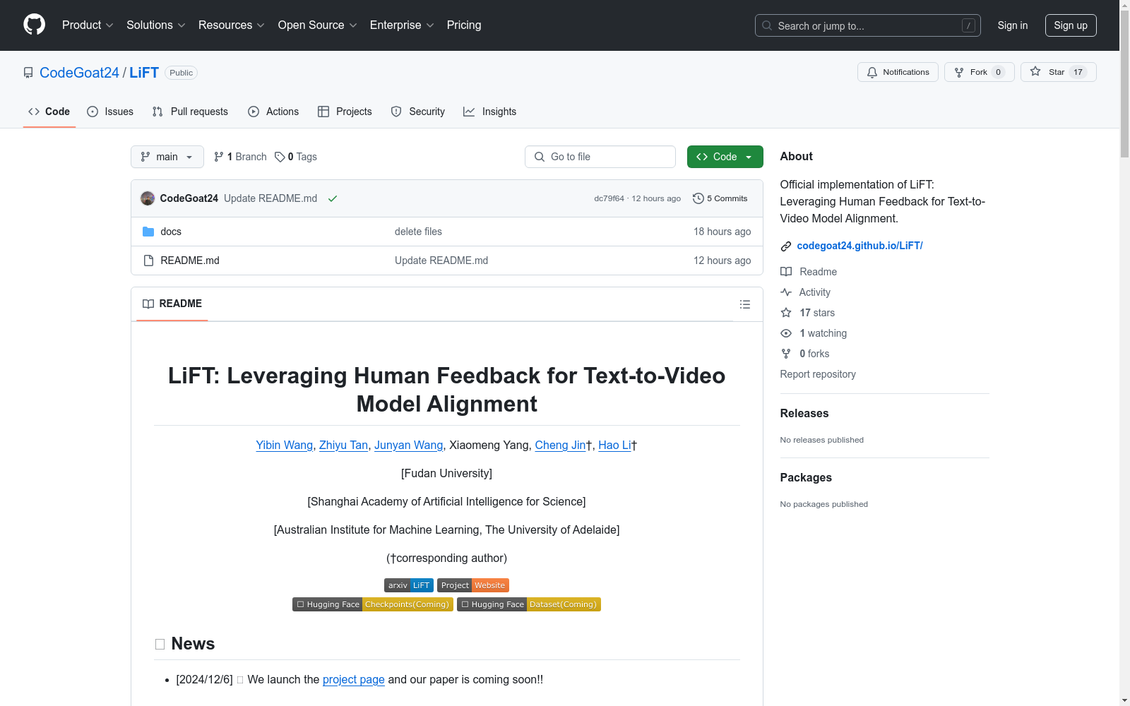Open Junyan Wang author link

click(x=409, y=445)
